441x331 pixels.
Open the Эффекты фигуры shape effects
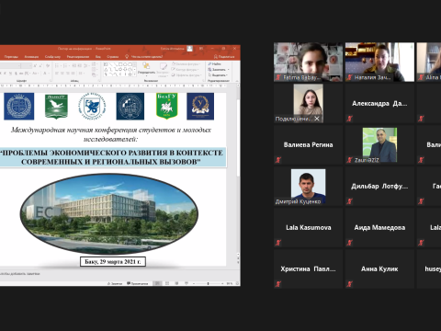(x=187, y=75)
